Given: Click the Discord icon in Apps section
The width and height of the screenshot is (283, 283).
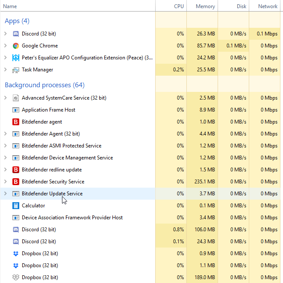Looking at the screenshot, I should coord(16,34).
